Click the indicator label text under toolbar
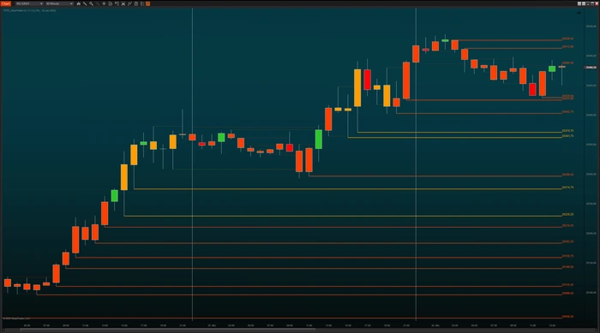The width and height of the screenshot is (600, 333). (x=30, y=10)
